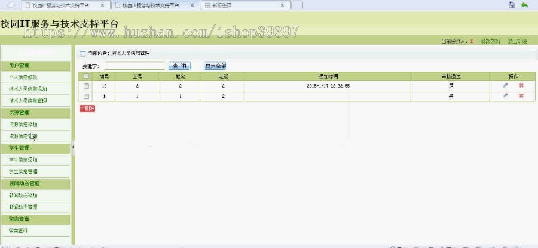
Task: Click 是 in row 12's 审核通过 column
Action: [451, 86]
